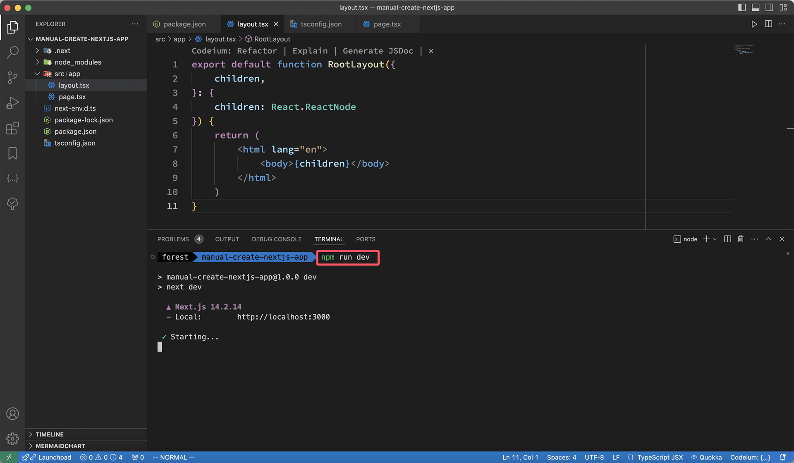The width and height of the screenshot is (794, 463).
Task: Maximize the panel size with chevron up
Action: pos(768,239)
